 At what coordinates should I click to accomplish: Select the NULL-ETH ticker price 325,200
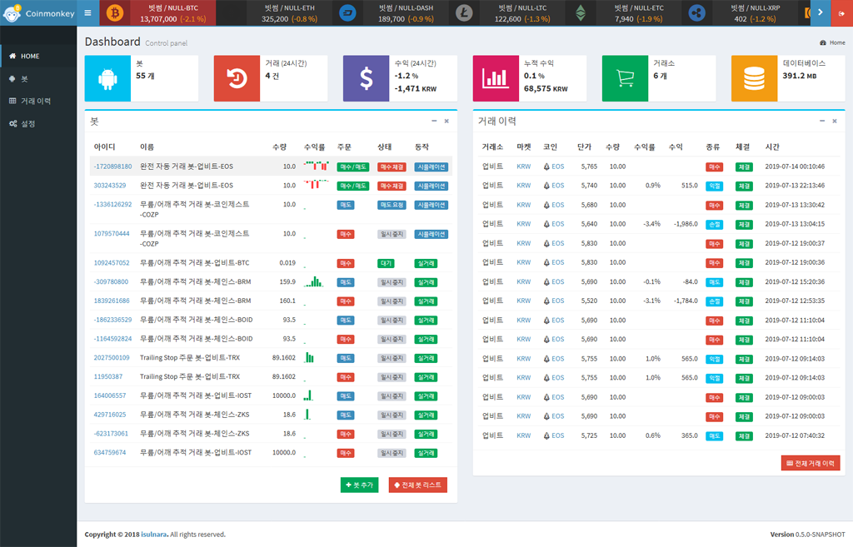[x=275, y=19]
